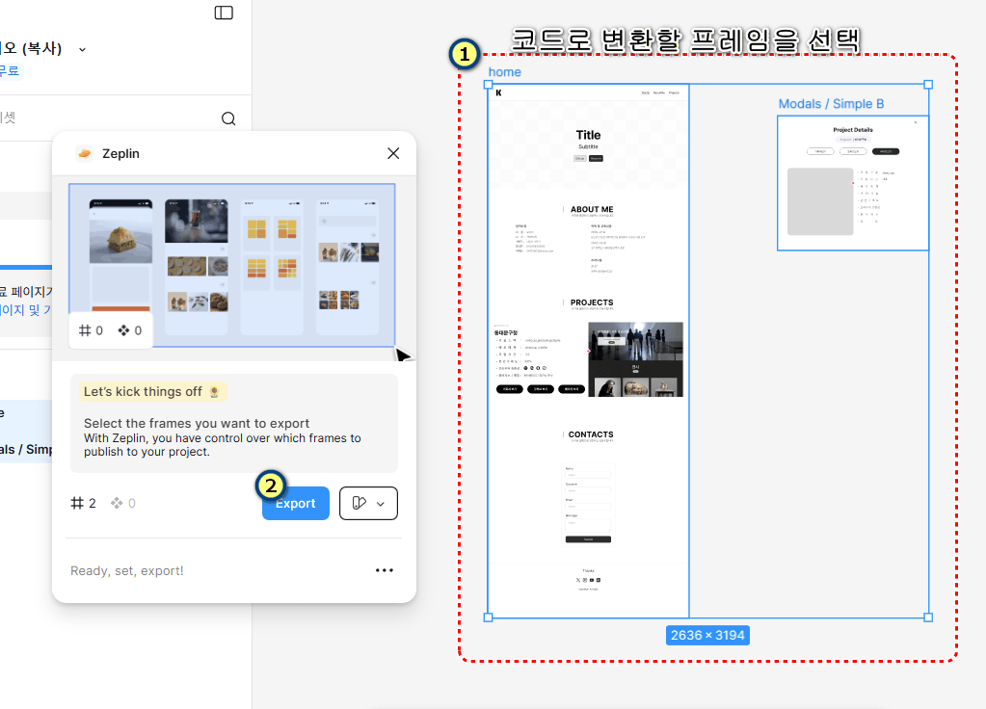Select the 'home' frame label on canvas

tap(504, 72)
